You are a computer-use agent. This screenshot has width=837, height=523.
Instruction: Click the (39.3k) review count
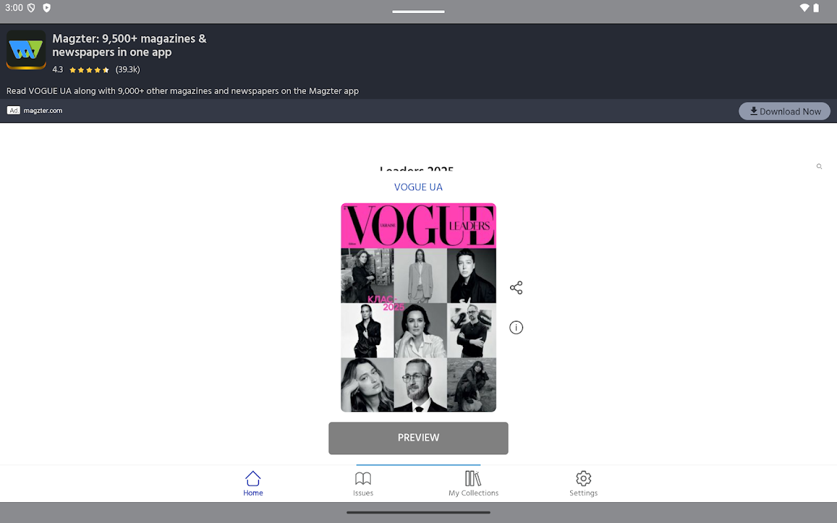coord(128,70)
